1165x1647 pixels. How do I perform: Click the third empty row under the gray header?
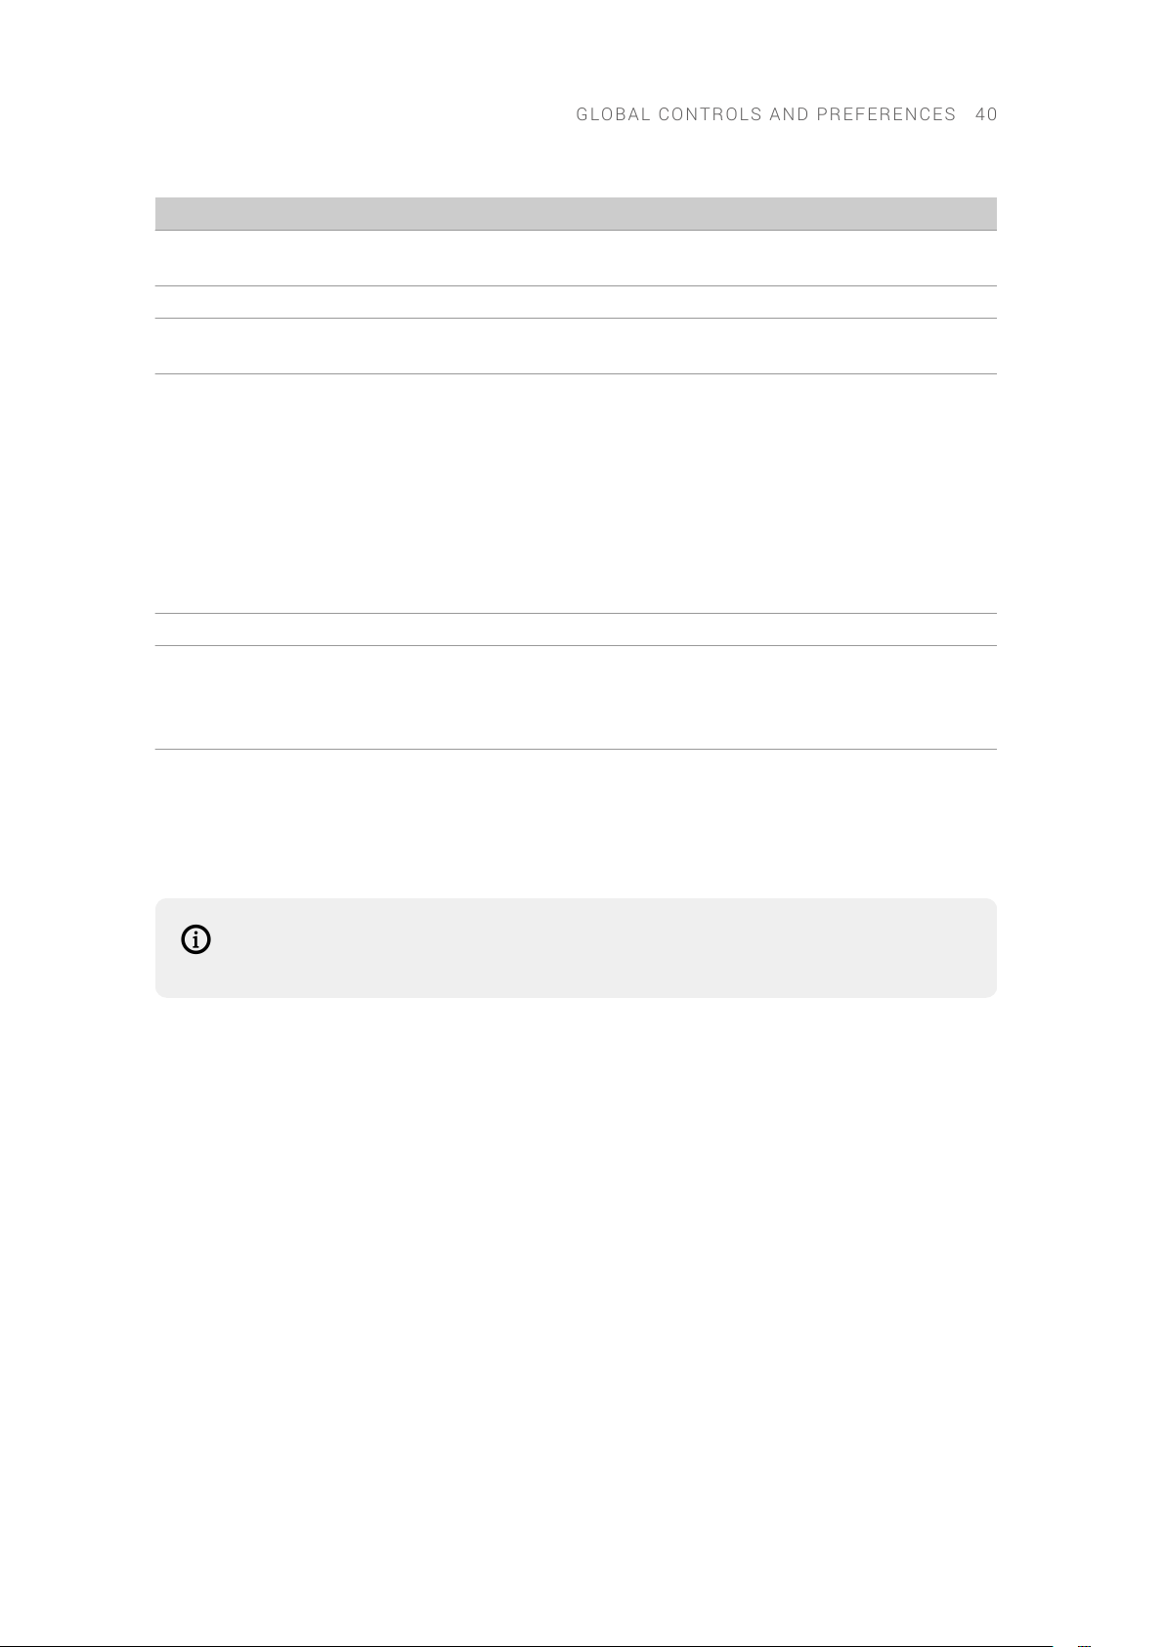(x=576, y=346)
